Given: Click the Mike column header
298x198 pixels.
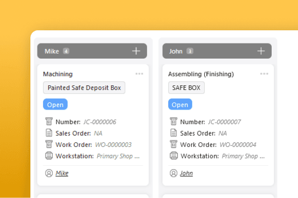Looking at the screenshot, I should [92, 51].
